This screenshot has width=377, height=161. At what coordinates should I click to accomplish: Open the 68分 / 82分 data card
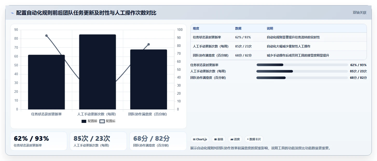pos(158,141)
